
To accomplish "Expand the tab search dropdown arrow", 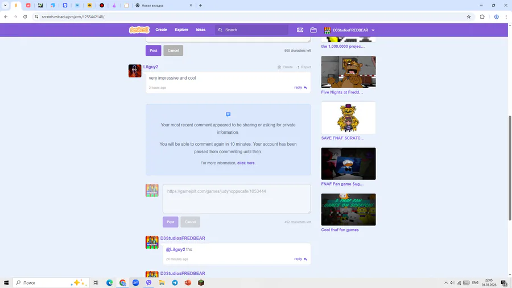I will coord(5,5).
